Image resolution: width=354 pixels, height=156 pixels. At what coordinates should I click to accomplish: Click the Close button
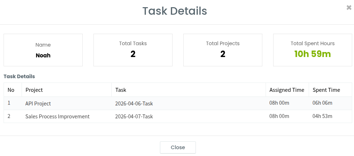(178, 147)
